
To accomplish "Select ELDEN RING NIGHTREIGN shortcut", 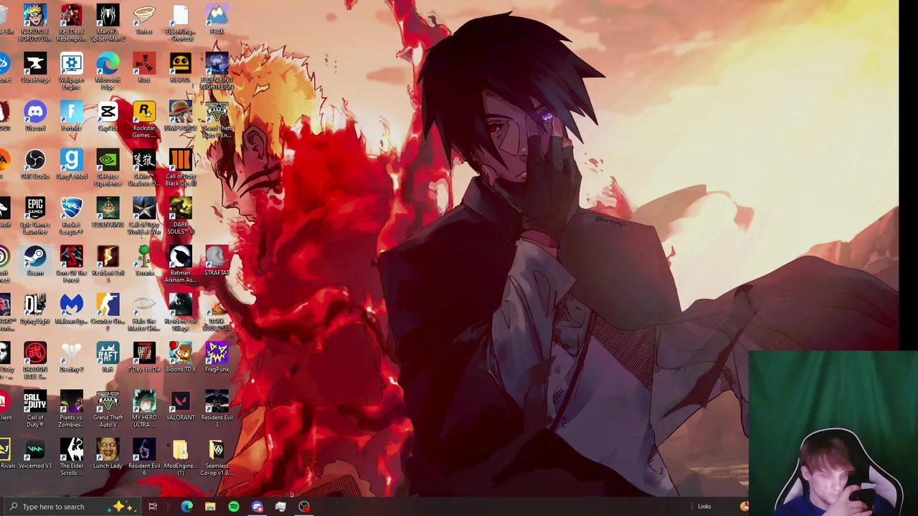I will [x=217, y=71].
